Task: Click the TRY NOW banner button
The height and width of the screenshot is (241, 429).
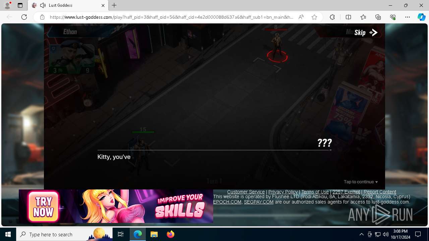Action: click(x=43, y=207)
